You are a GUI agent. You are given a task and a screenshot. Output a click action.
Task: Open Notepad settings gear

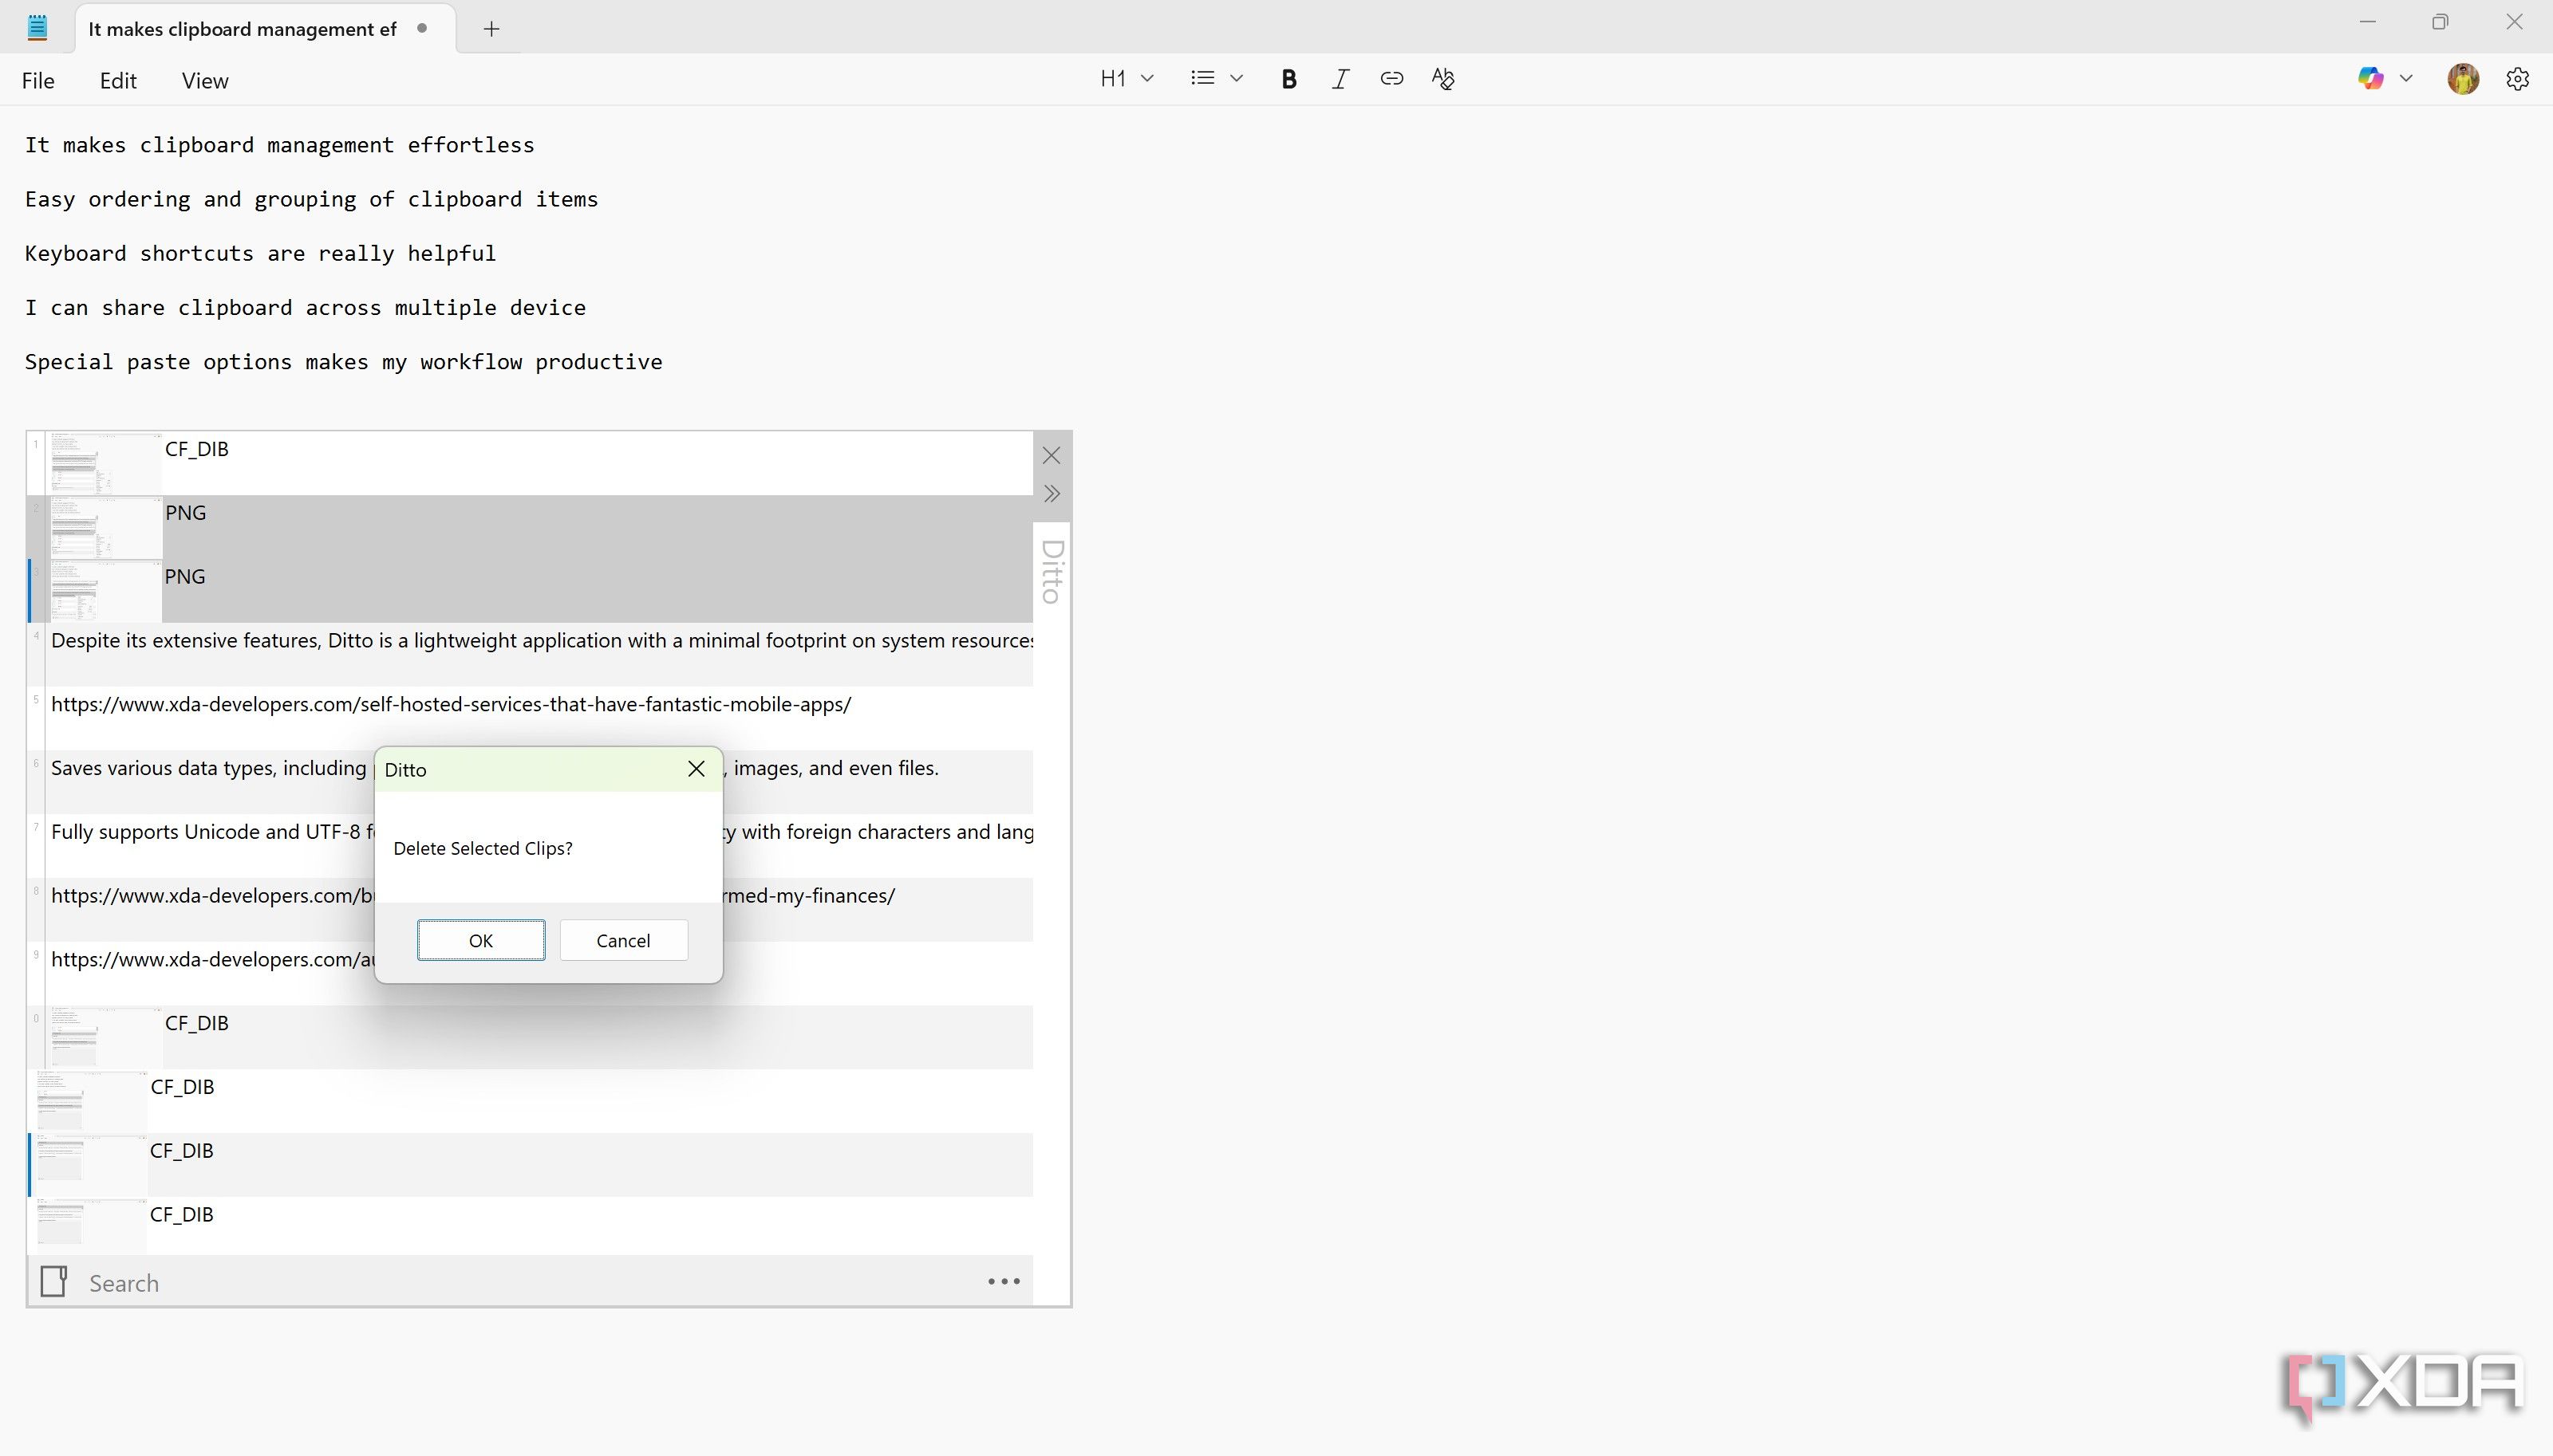[x=2518, y=79]
